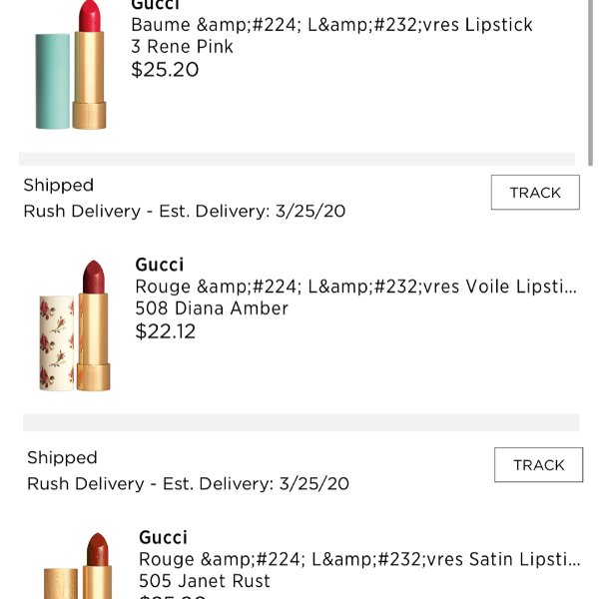The height and width of the screenshot is (599, 599).
Task: Click the $22.12 price of Diana Amber
Action: coord(166,331)
